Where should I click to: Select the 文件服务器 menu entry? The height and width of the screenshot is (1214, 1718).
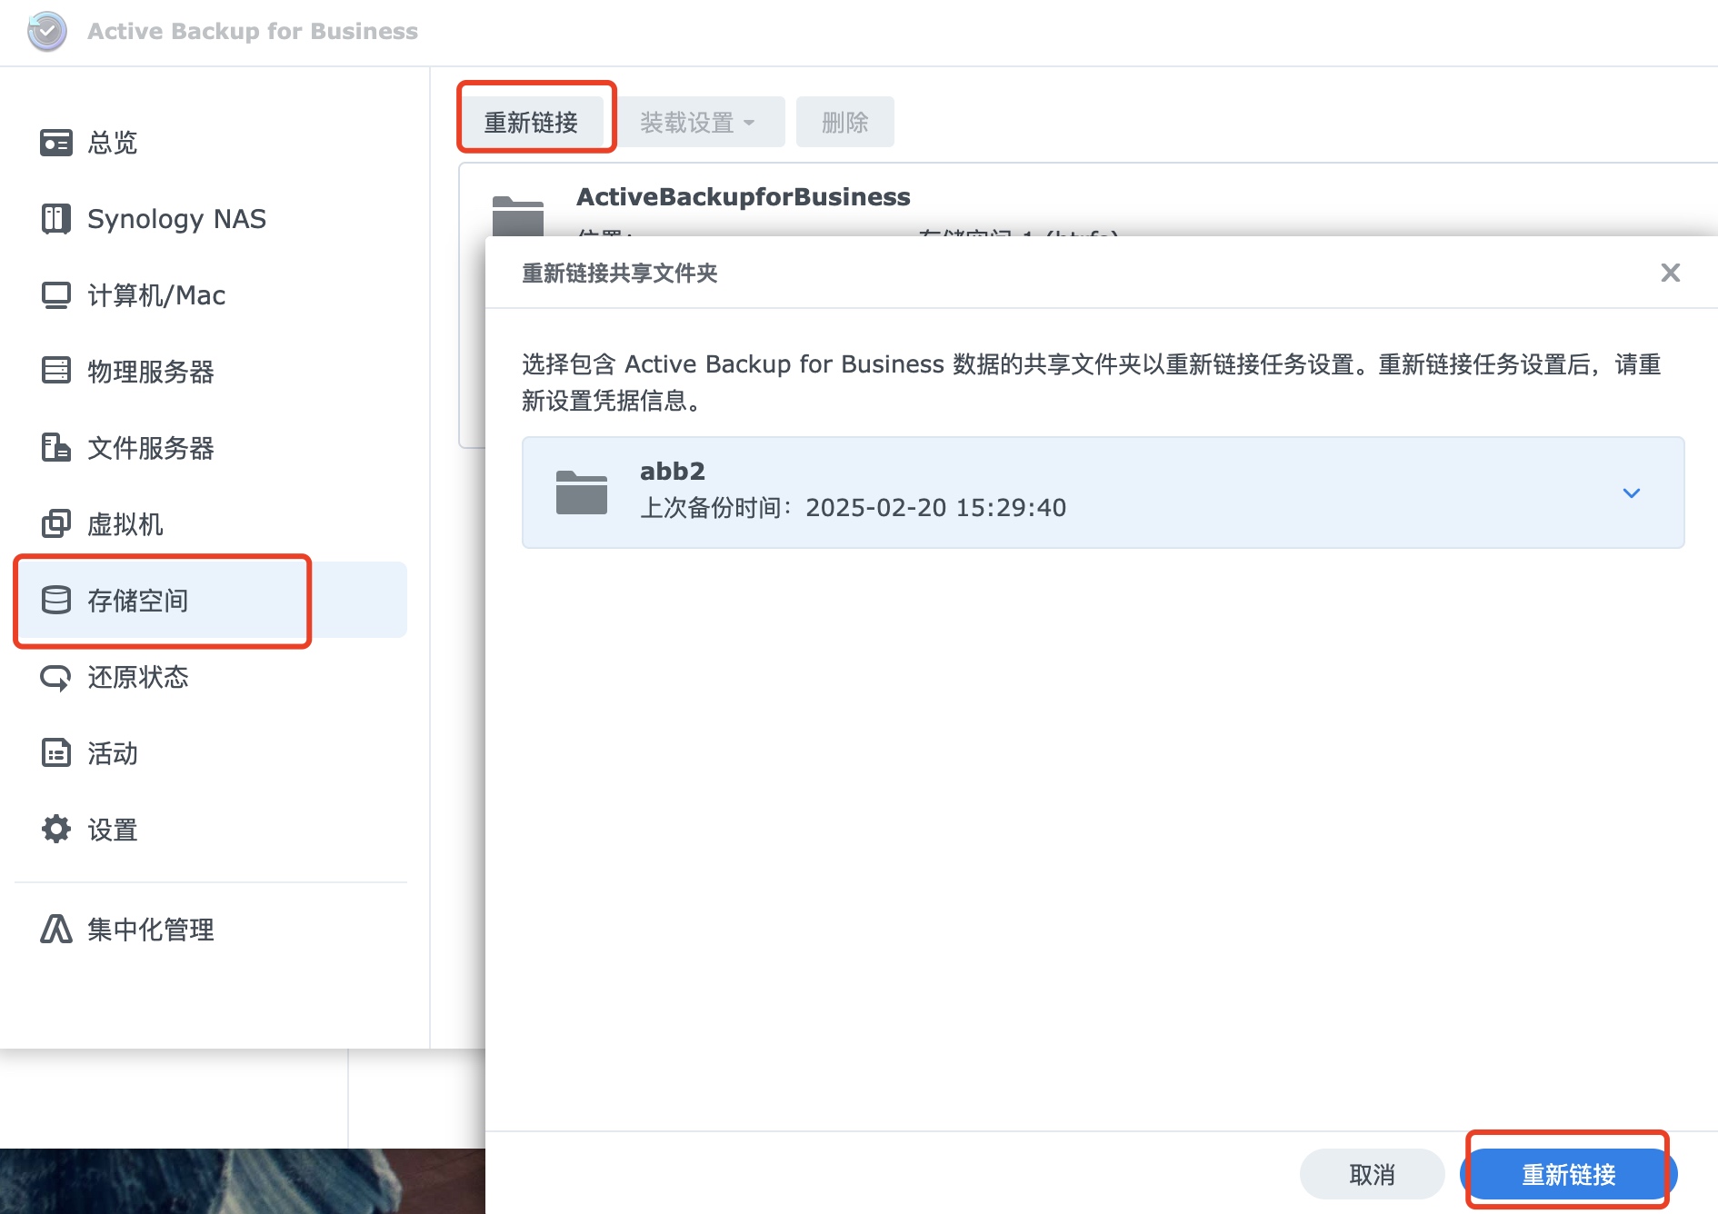click(211, 447)
